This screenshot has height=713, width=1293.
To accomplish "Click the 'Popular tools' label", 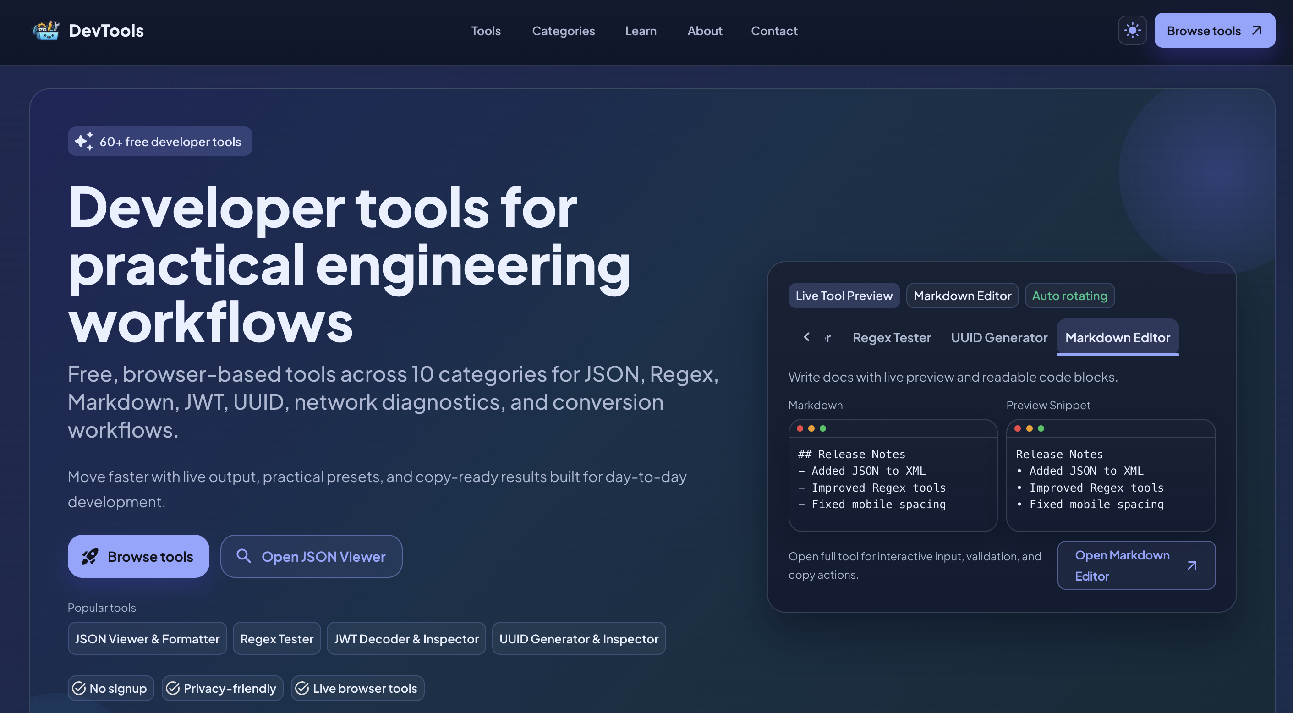I will pos(101,608).
